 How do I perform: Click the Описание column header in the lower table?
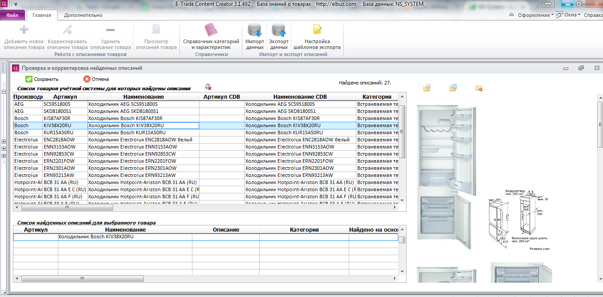tap(226, 229)
